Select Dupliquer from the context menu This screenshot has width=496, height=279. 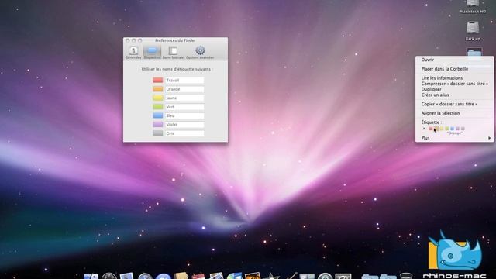click(454, 89)
